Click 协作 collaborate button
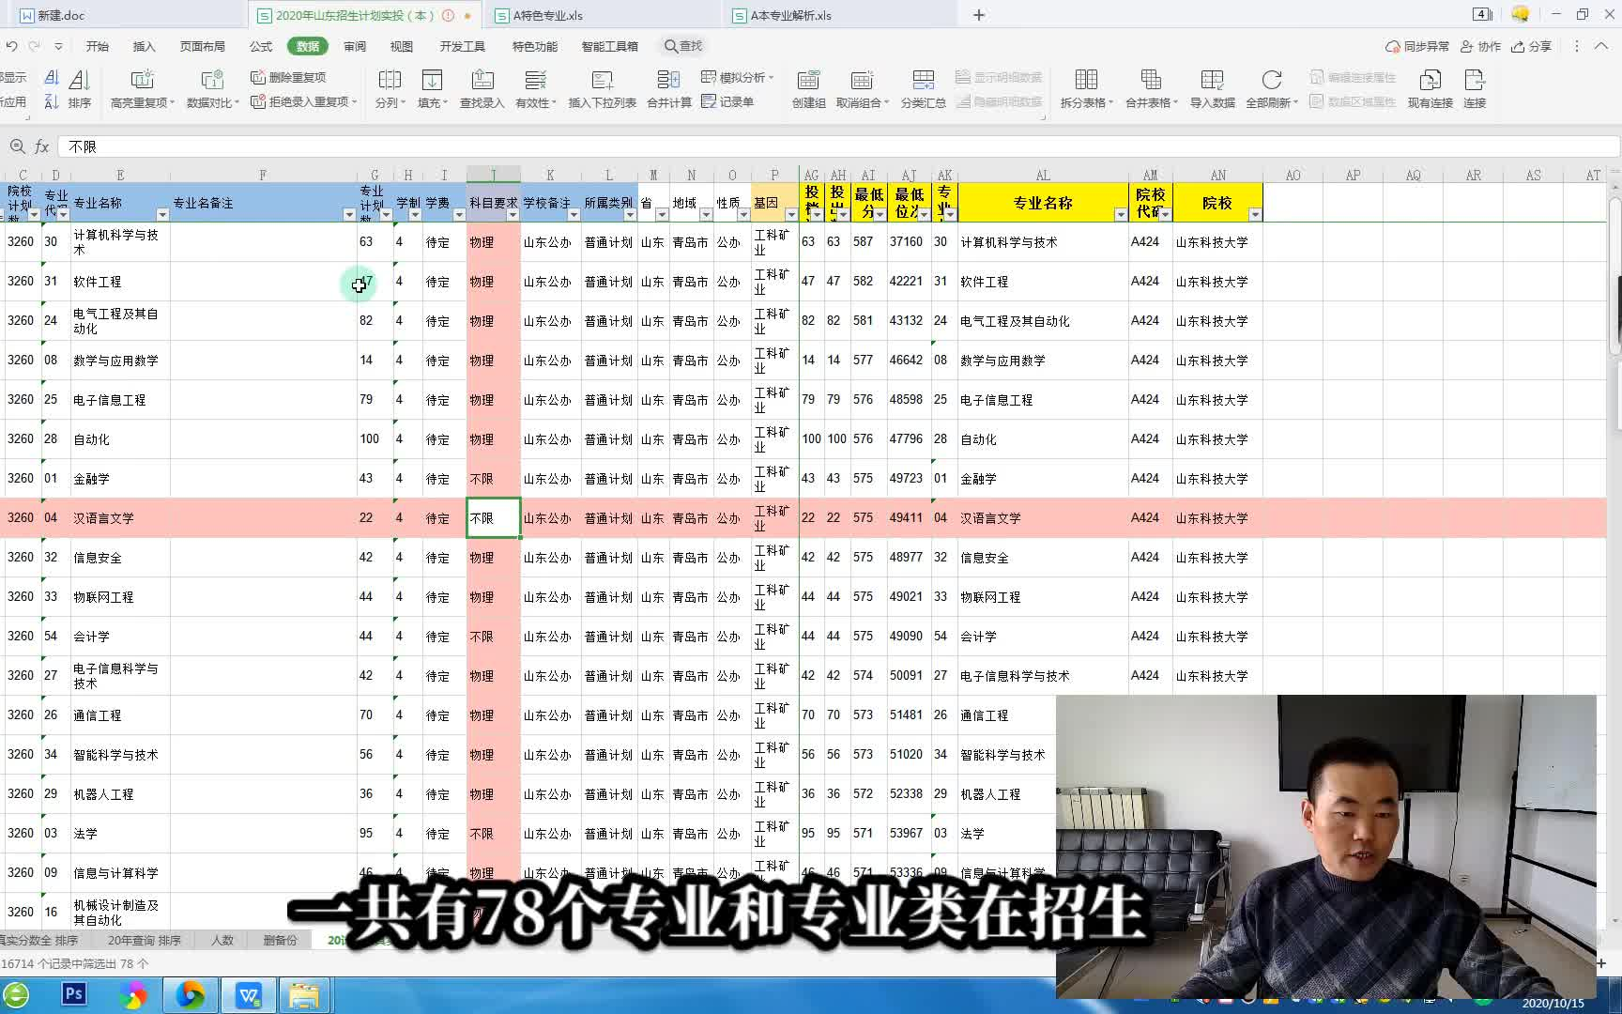This screenshot has width=1622, height=1014. (x=1480, y=46)
